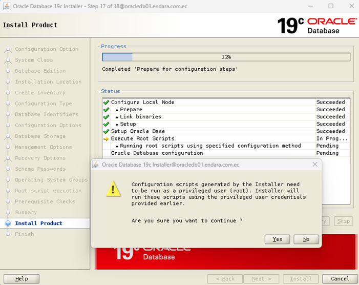Select Summary step in sidebar
Image resolution: width=359 pixels, height=285 pixels.
(26, 212)
